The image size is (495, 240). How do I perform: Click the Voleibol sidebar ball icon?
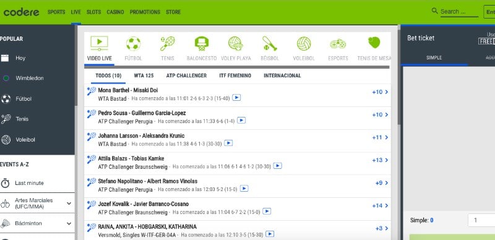pos(6,140)
